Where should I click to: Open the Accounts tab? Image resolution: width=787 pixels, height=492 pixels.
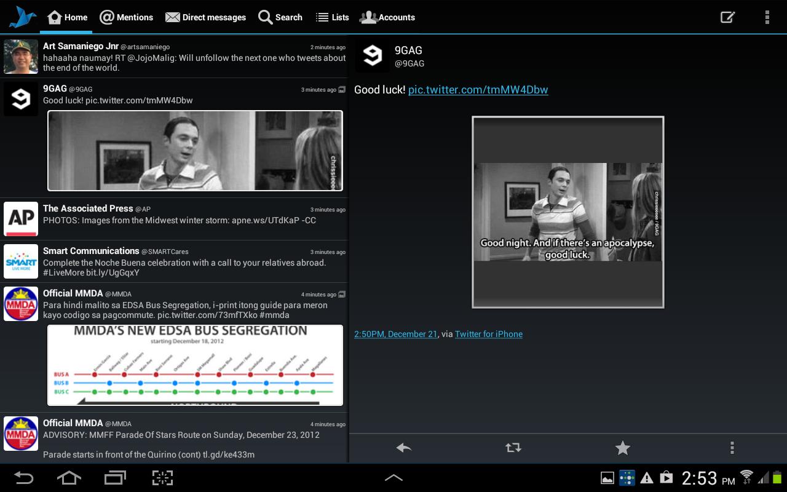click(387, 17)
